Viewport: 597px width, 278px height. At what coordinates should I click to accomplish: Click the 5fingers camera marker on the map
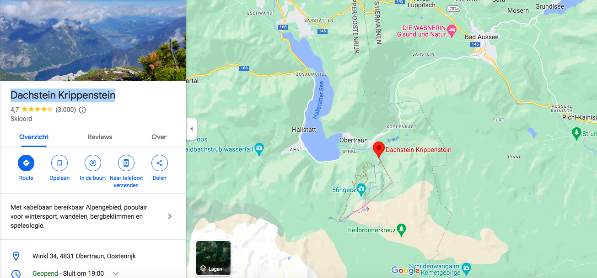pyautogui.click(x=361, y=189)
